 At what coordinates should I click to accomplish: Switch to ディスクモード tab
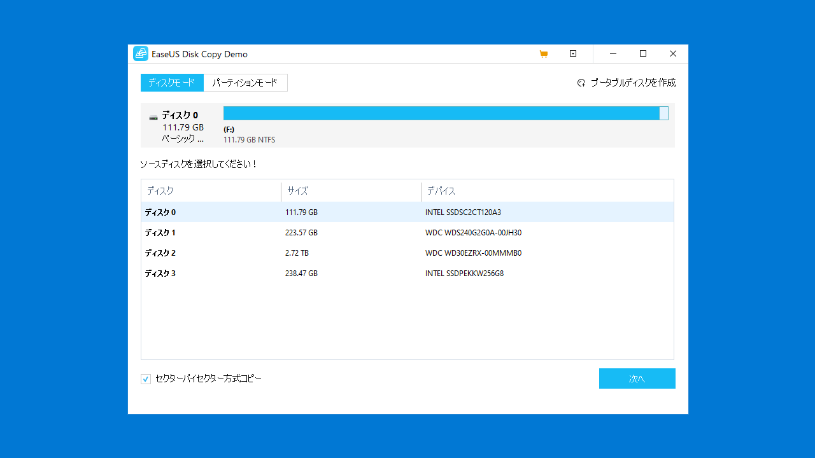pyautogui.click(x=172, y=83)
